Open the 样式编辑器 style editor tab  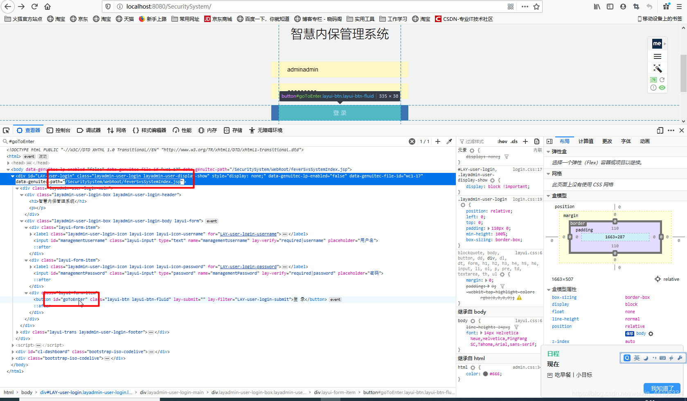tap(149, 130)
